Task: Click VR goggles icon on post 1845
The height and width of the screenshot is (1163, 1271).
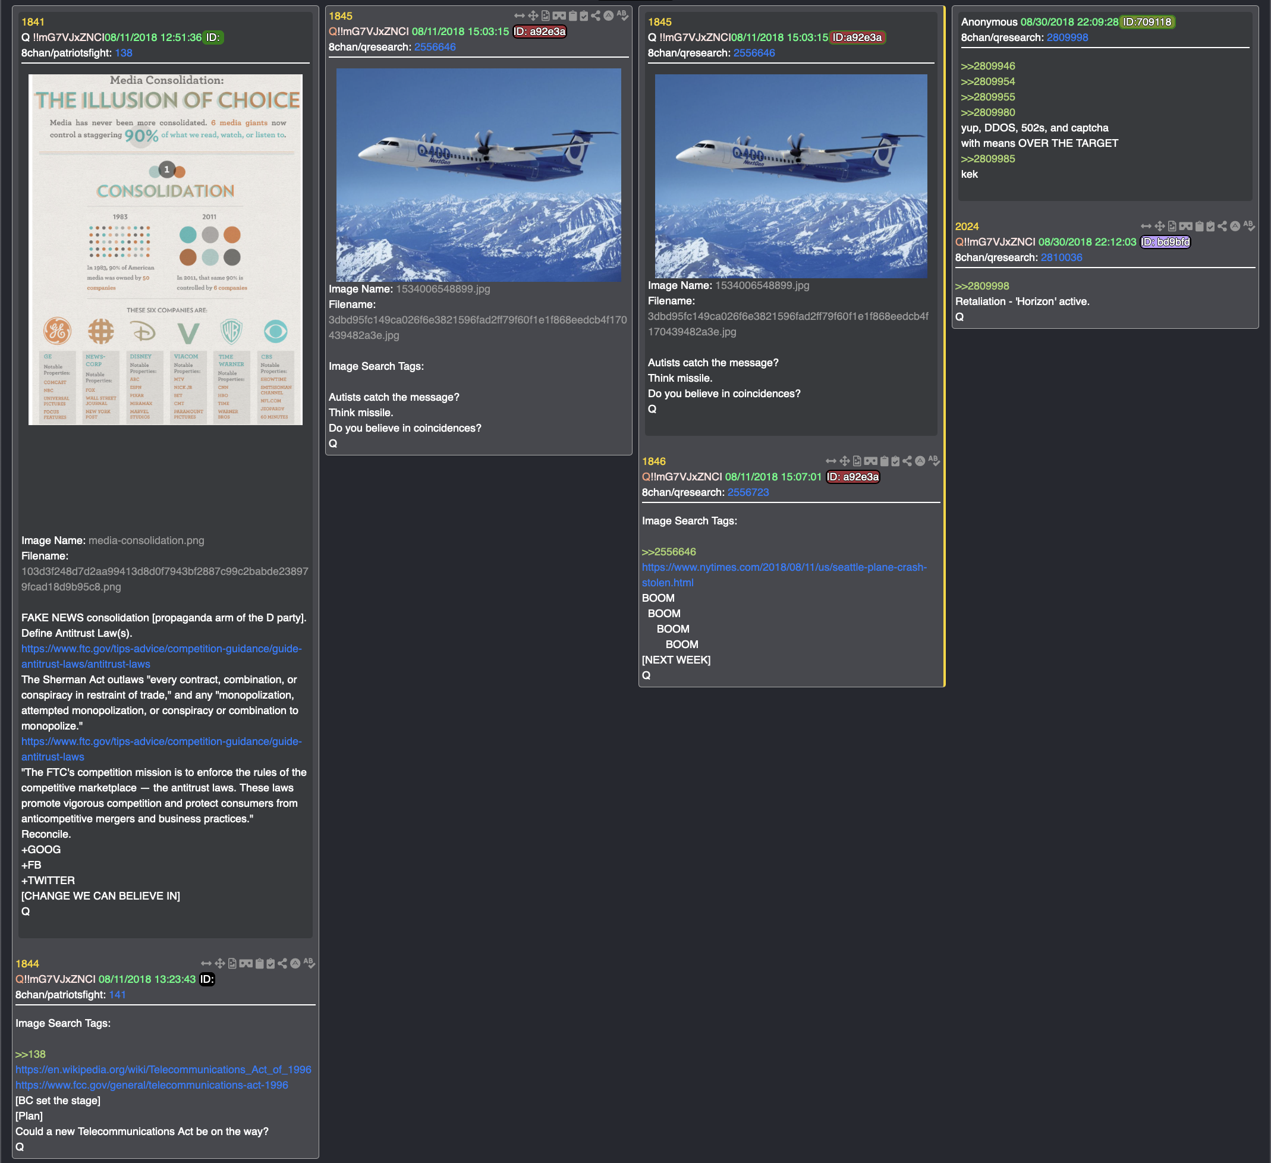Action: [559, 16]
